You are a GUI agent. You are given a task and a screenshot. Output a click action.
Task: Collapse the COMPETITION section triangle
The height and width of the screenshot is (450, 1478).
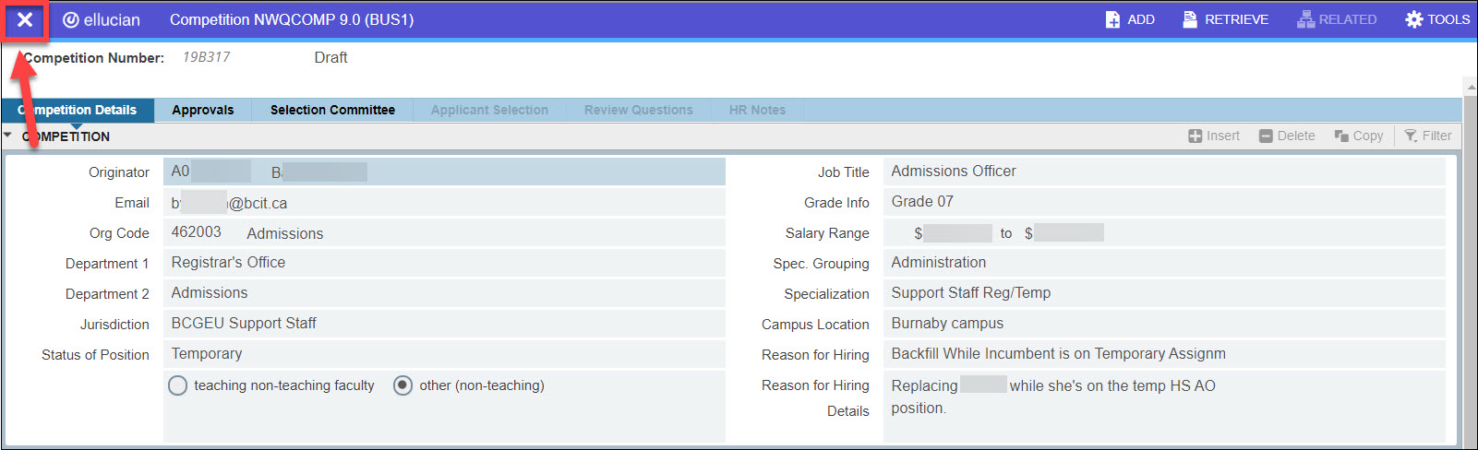coord(8,136)
